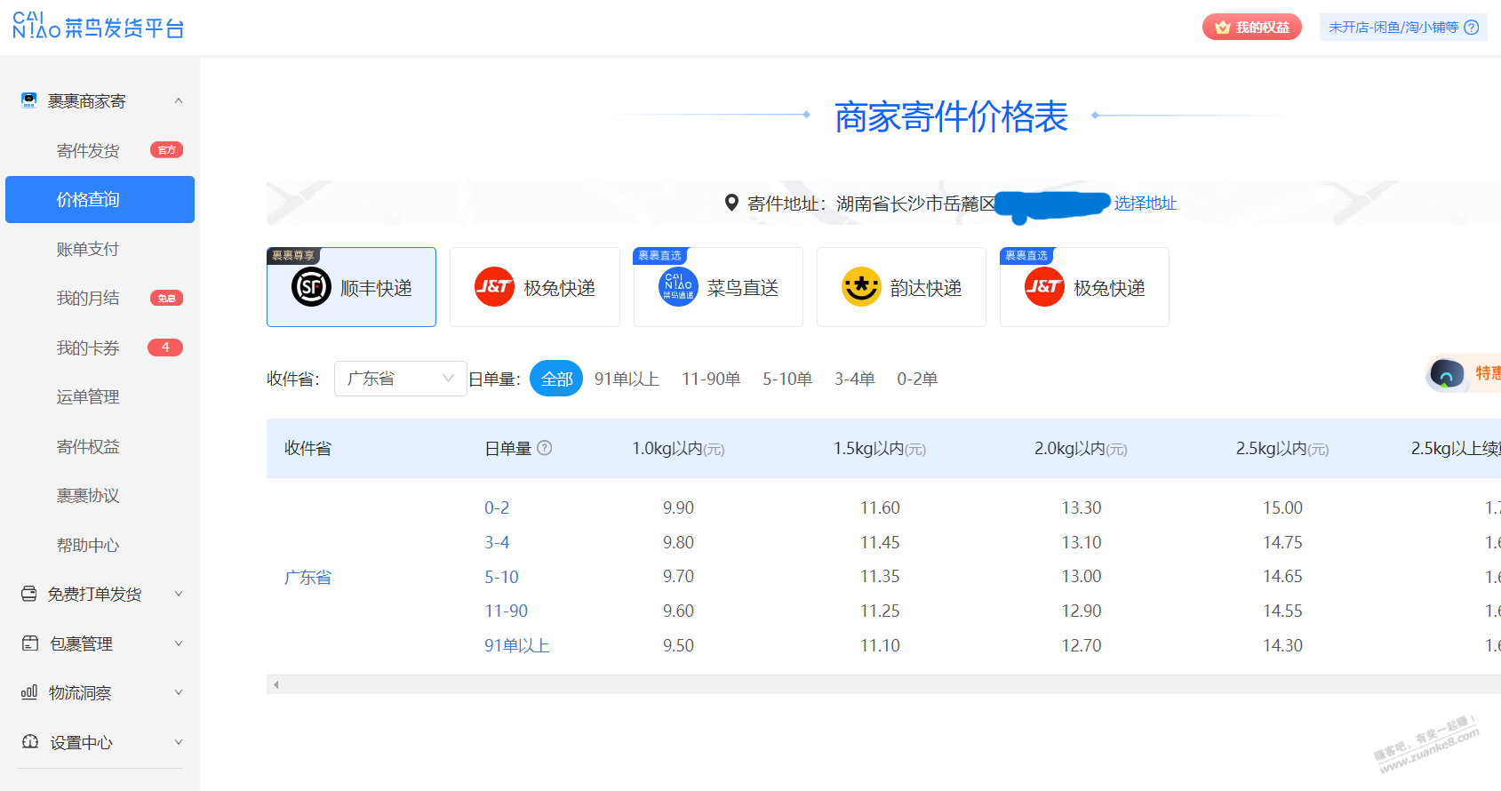The height and width of the screenshot is (791, 1501).
Task: Filter daily volume by 3-4单
Action: [x=854, y=379]
